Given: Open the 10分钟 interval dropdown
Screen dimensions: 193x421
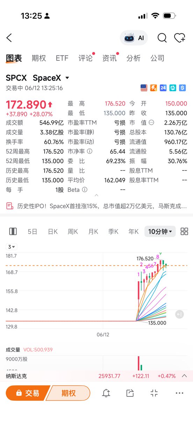Looking at the screenshot, I should [x=160, y=232].
